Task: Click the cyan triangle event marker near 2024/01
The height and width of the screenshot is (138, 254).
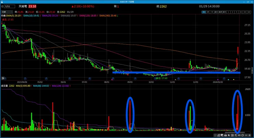Action: point(228,79)
